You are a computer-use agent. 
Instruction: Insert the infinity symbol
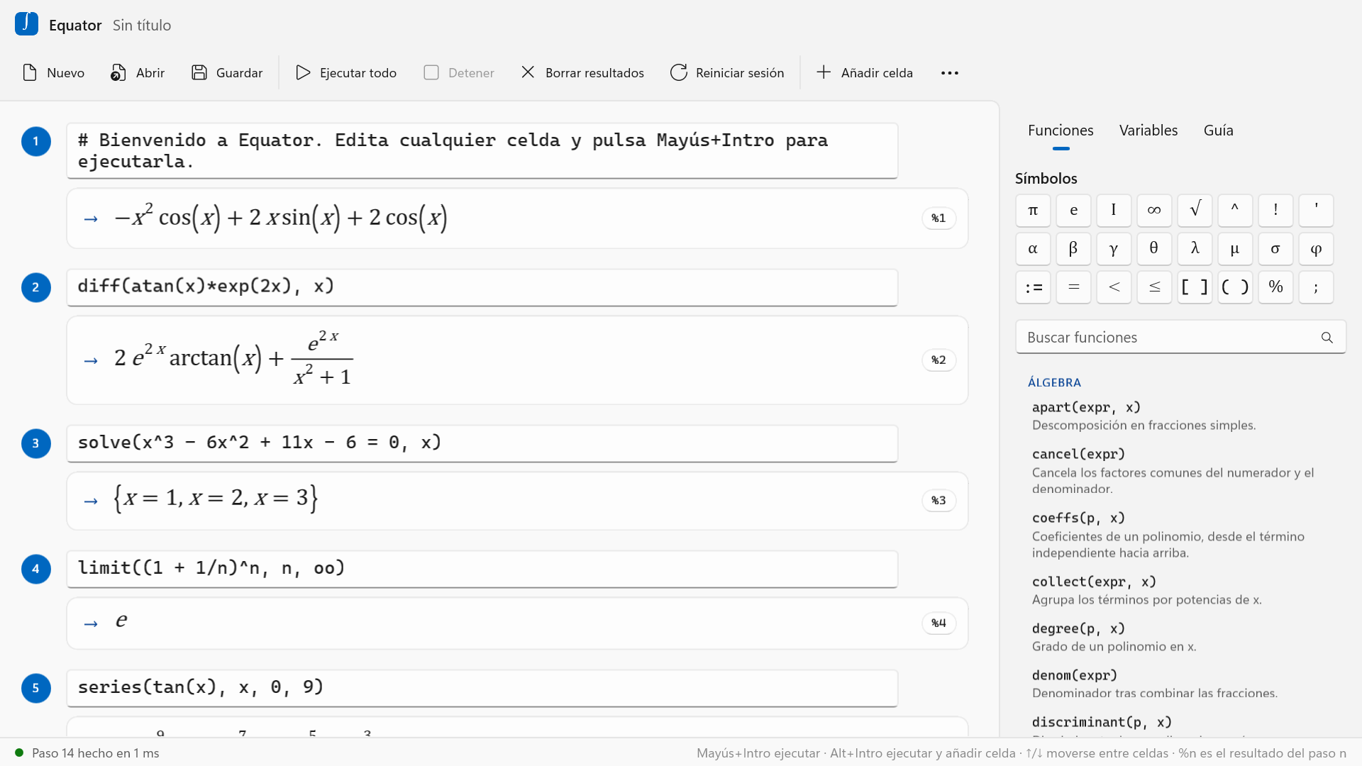tap(1154, 211)
